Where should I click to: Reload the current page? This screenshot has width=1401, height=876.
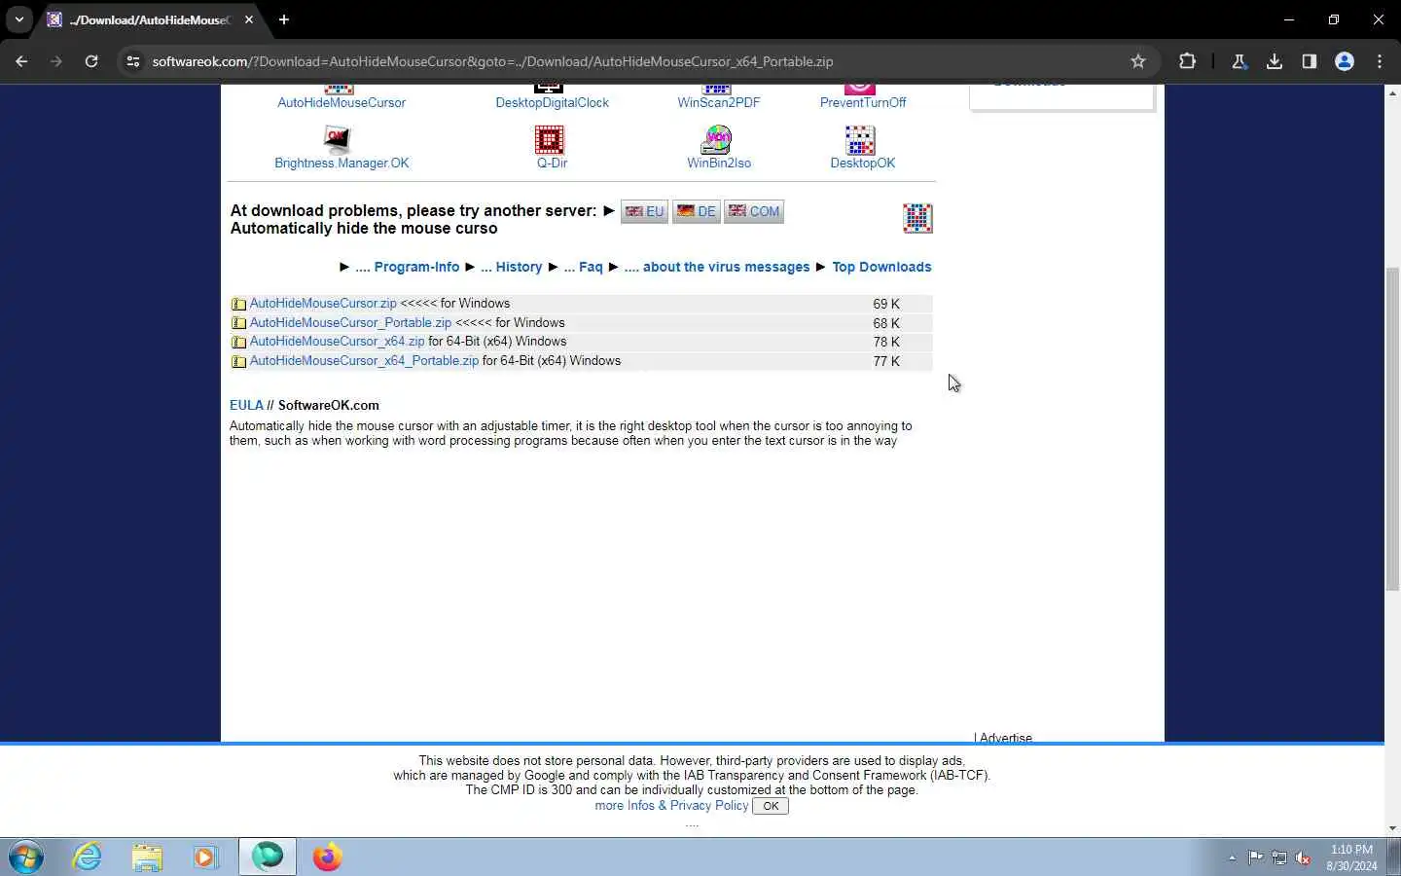(x=91, y=61)
